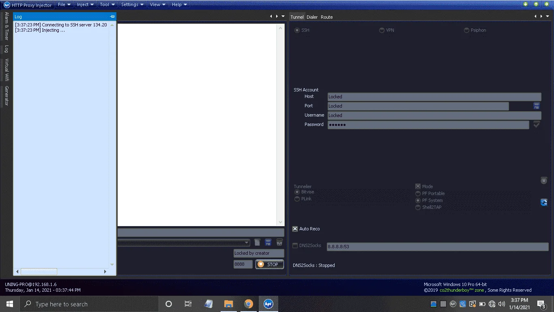Screen dimensions: 554x312
Task: Select the VPN radio button
Action: 382,30
